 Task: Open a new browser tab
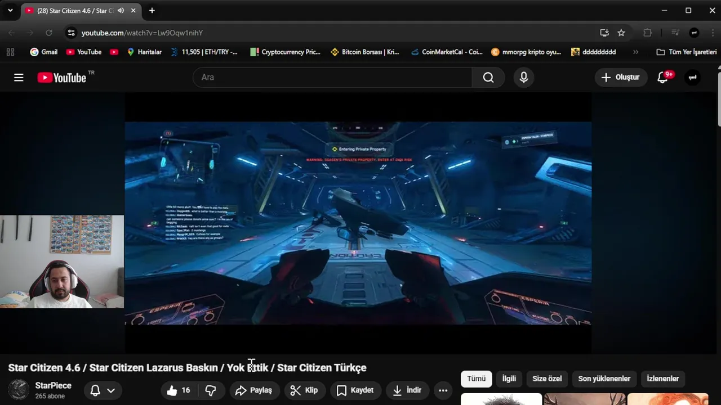click(x=152, y=11)
